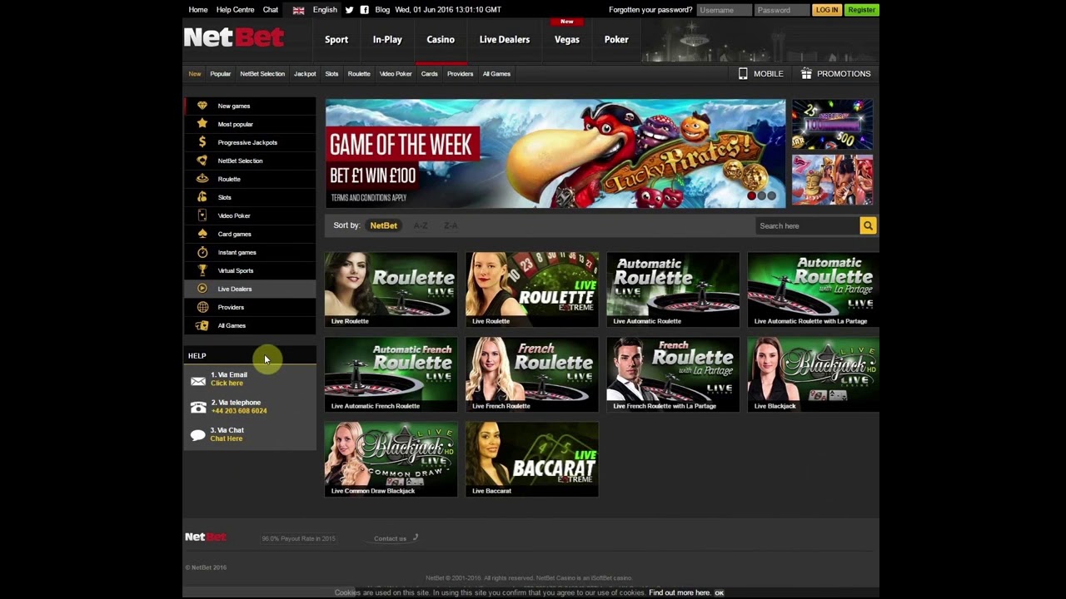The image size is (1066, 599).
Task: Click the yellow search magnifier button
Action: (868, 225)
